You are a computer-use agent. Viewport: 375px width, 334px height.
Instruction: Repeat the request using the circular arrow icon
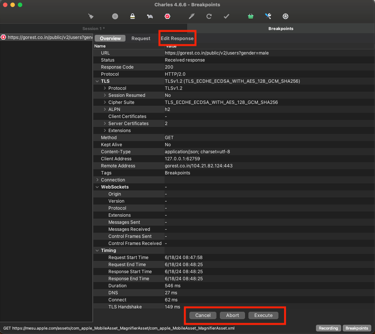[x=209, y=16]
